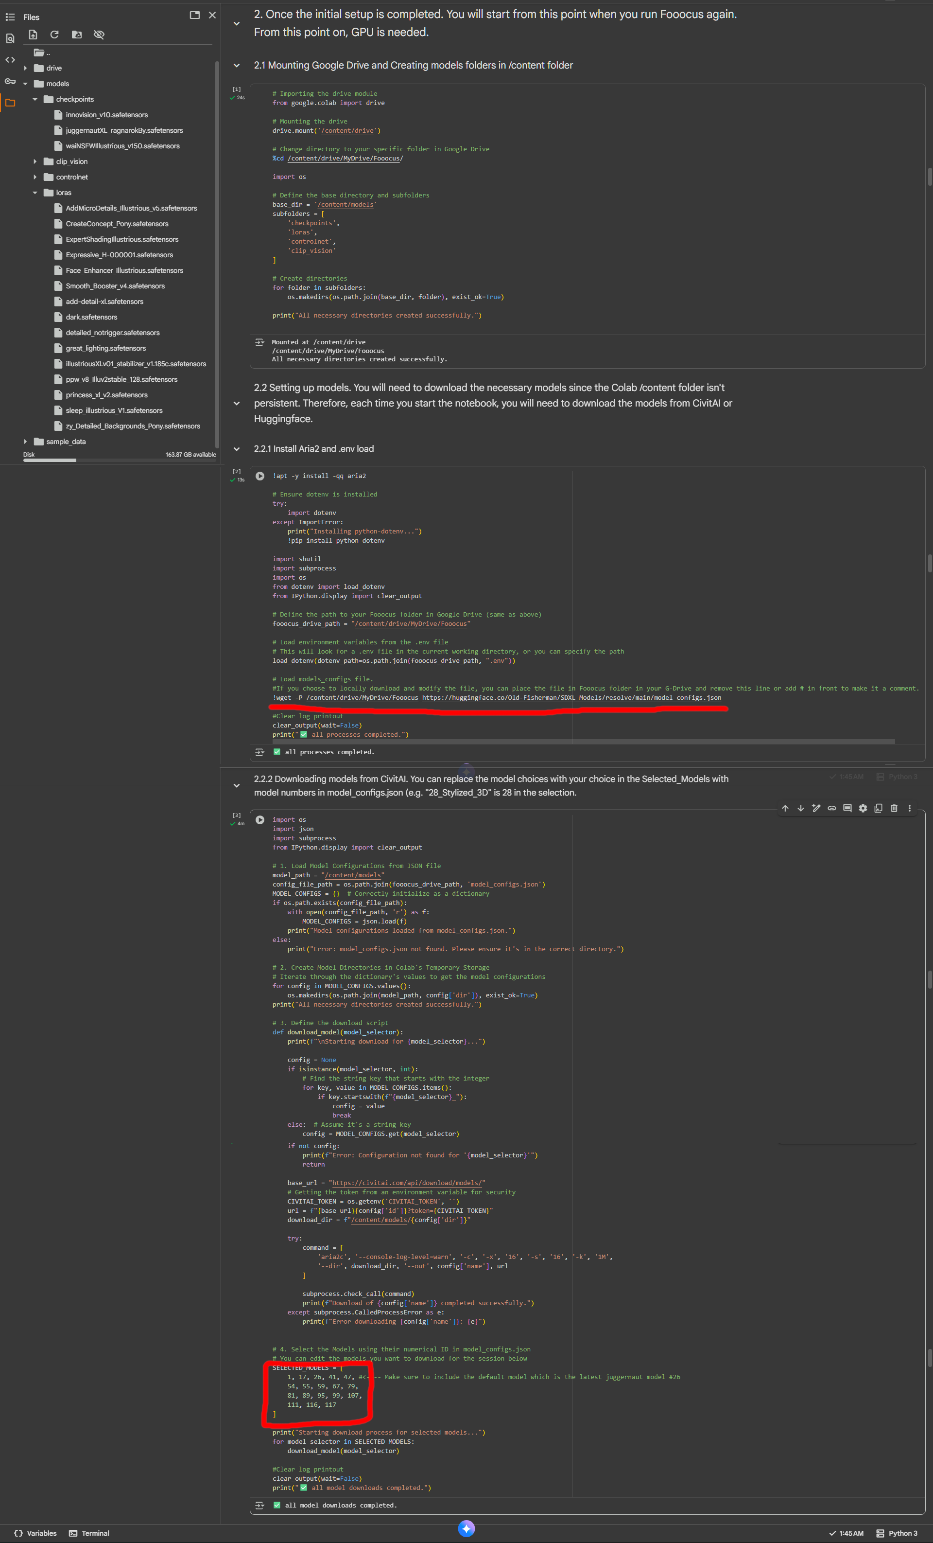Upload a file to session storage
933x1543 pixels.
pos(33,35)
